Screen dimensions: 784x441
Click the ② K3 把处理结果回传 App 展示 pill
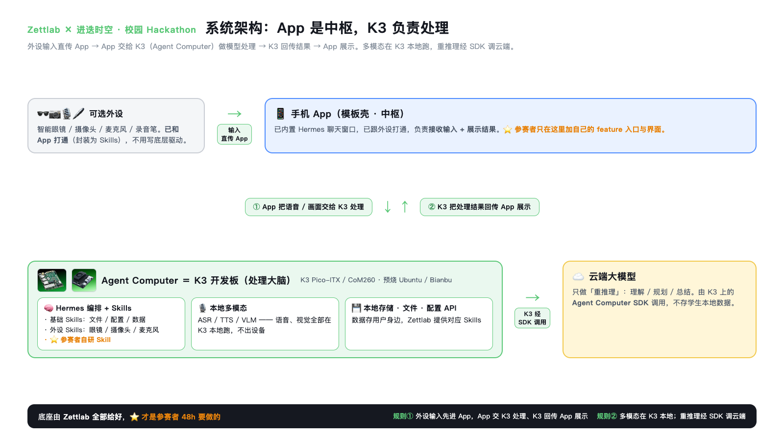coord(480,207)
